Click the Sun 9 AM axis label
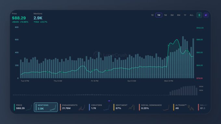Viewport: 221px width, 124px height. pyautogui.click(x=132, y=81)
